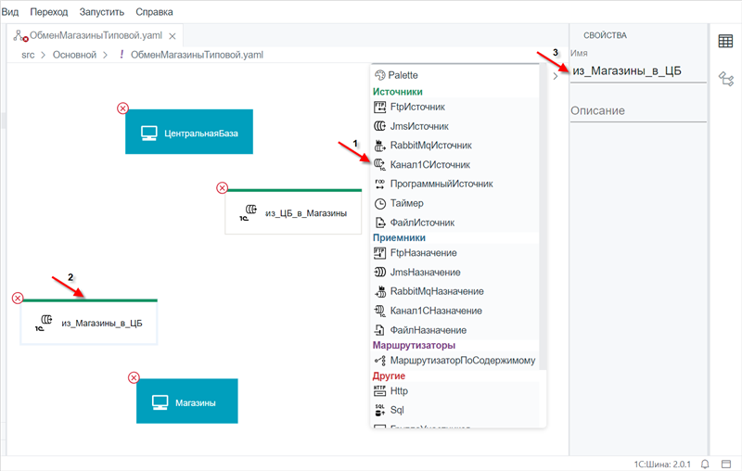Click src in the breadcrumb

[28, 55]
